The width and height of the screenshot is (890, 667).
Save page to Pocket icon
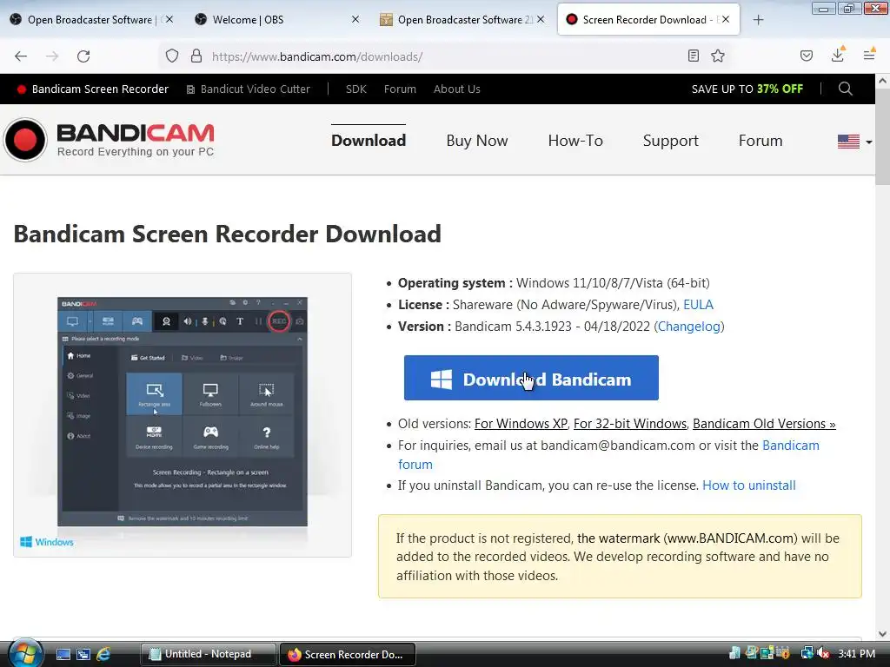click(x=806, y=56)
